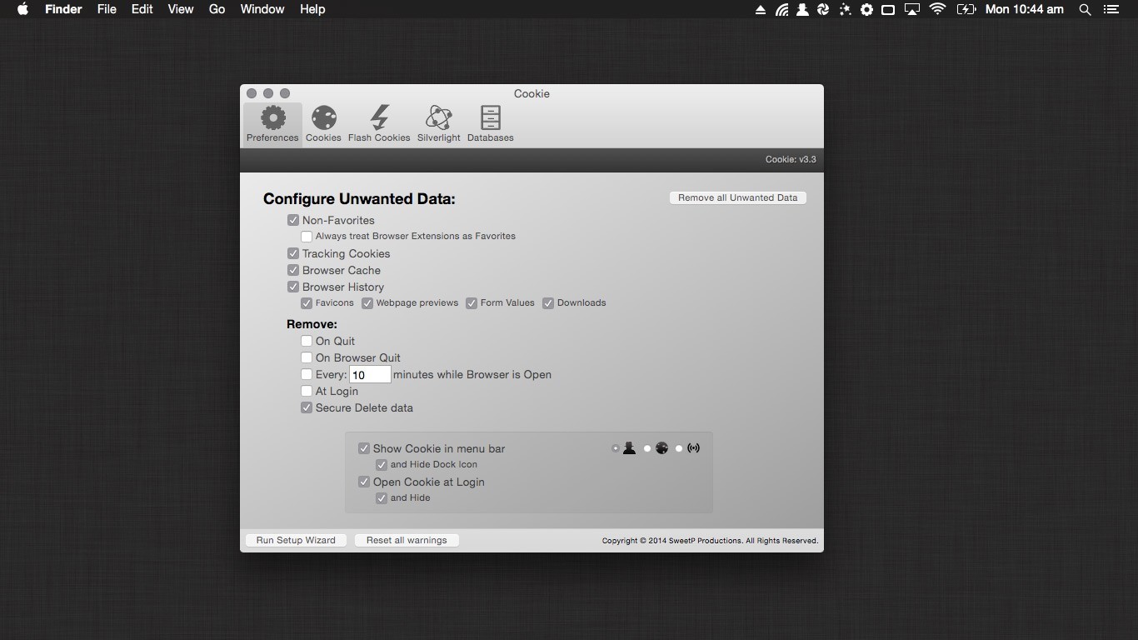Open the File menu
Image resolution: width=1138 pixels, height=640 pixels.
click(107, 9)
